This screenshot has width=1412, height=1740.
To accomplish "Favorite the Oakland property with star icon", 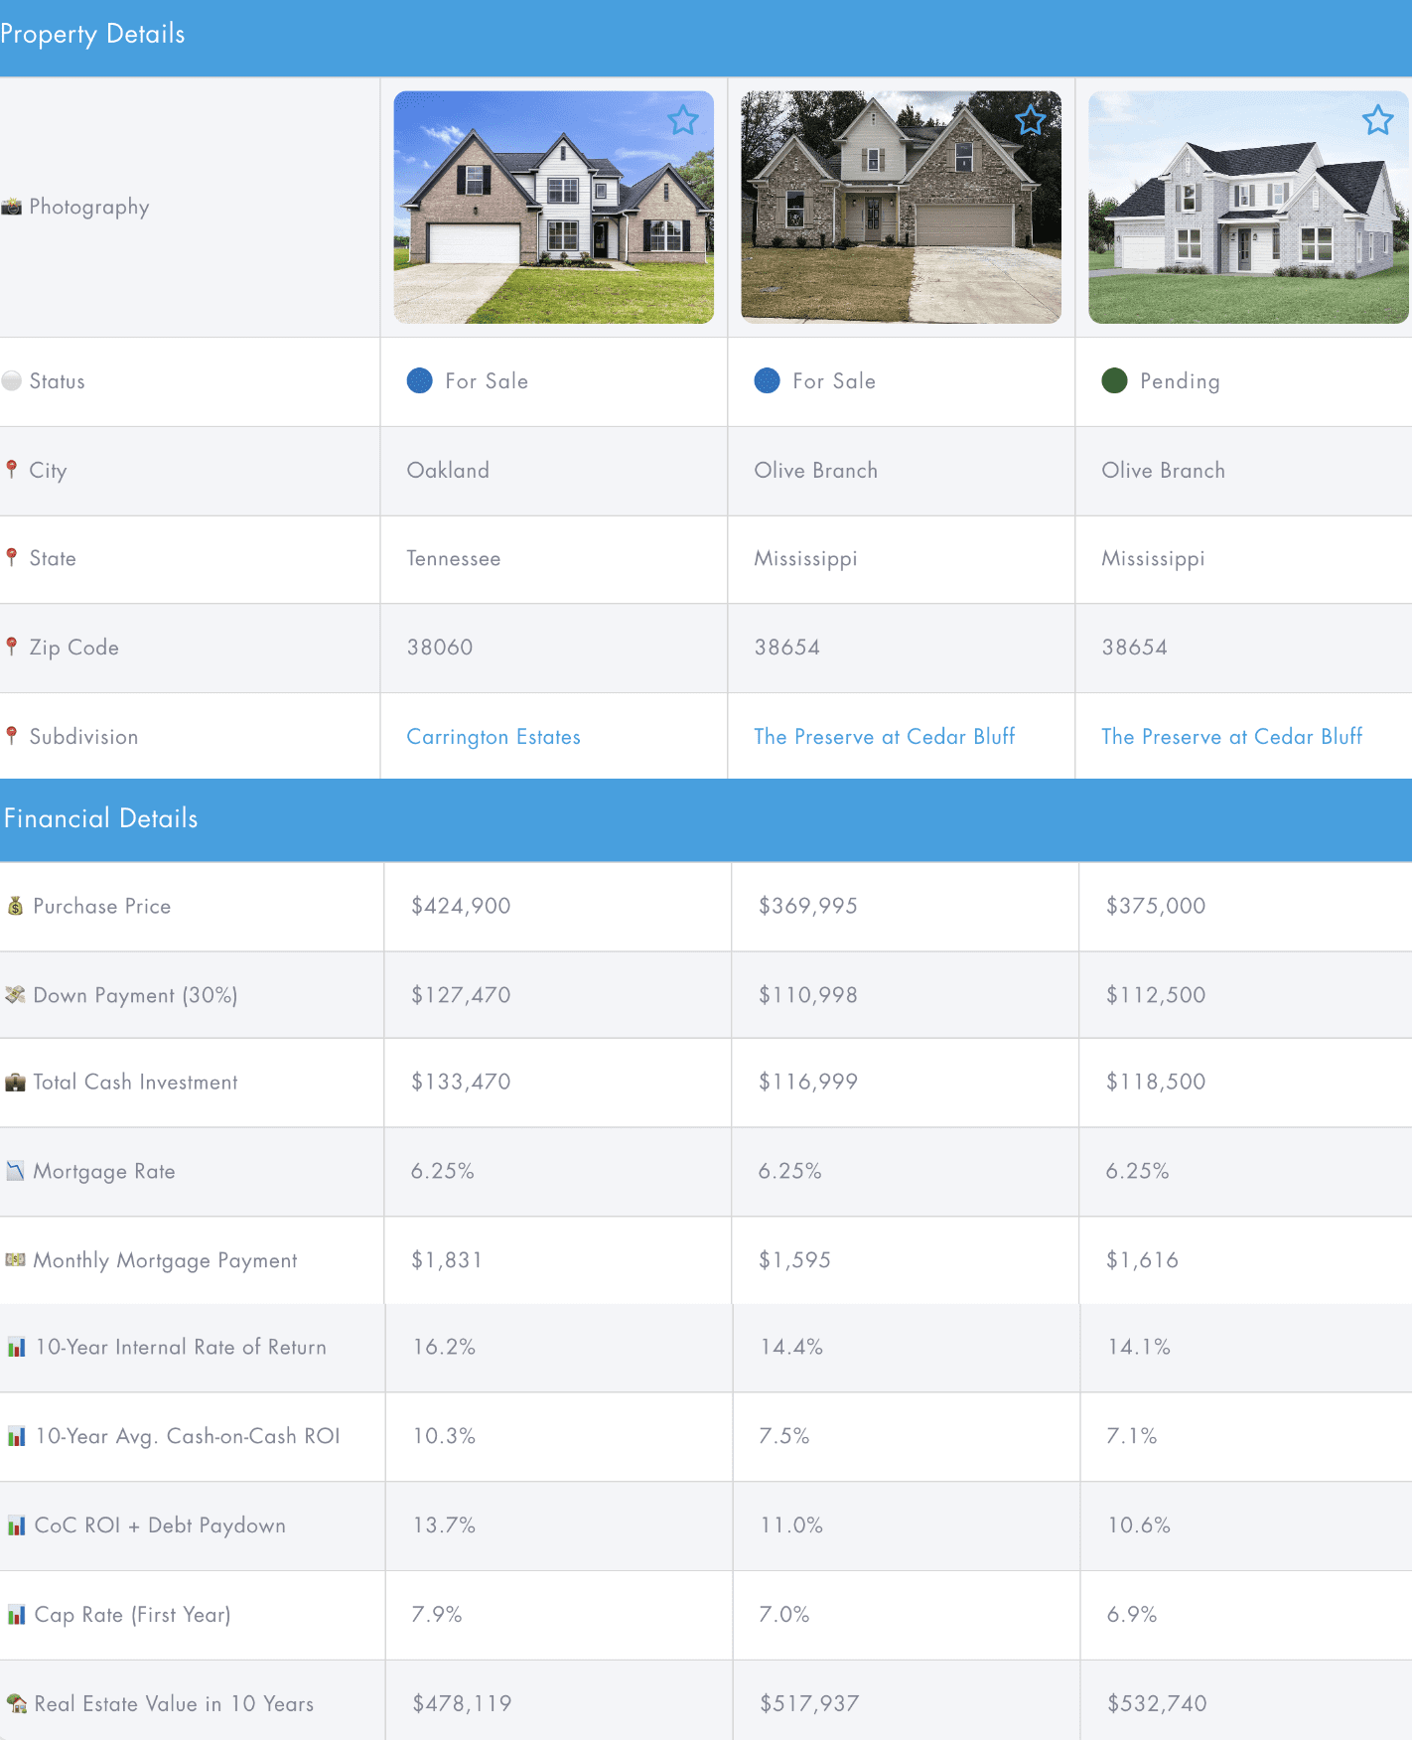I will pyautogui.click(x=683, y=121).
